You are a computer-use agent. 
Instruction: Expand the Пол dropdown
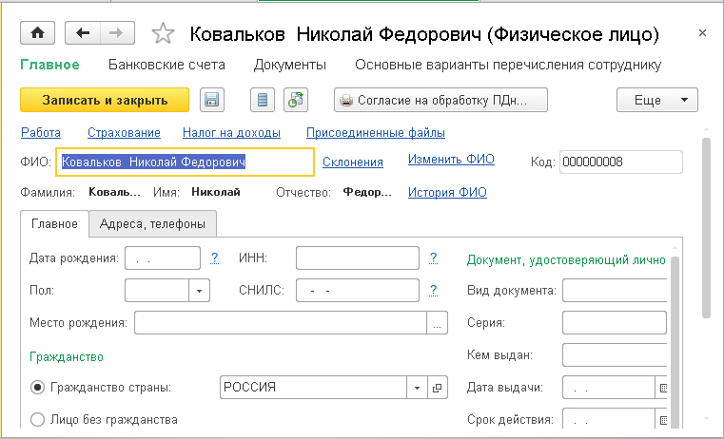click(x=200, y=291)
